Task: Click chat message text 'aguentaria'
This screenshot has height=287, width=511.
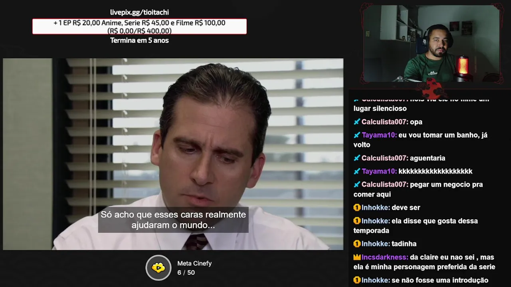Action: 428,158
